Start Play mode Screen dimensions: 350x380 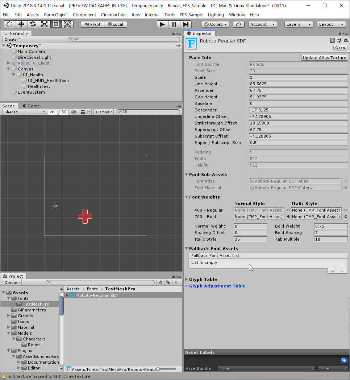click(163, 24)
